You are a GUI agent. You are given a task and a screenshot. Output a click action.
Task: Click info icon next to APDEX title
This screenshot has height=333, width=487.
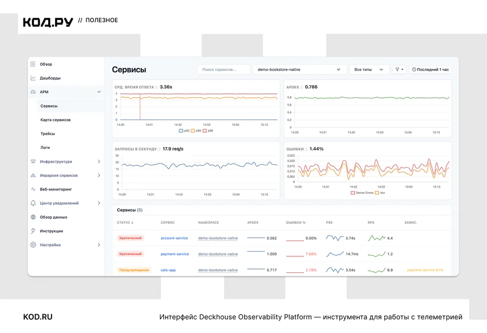click(301, 87)
